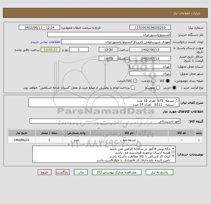The width and height of the screenshot is (211, 204).
Task: Click the ایجاد کننده درخواست field
Action: (116, 42)
